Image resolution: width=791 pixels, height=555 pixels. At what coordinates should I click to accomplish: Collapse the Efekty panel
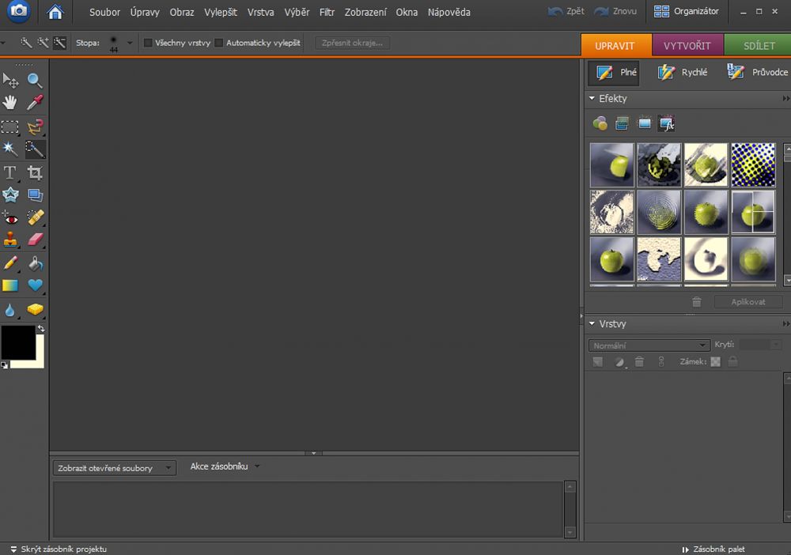point(592,99)
